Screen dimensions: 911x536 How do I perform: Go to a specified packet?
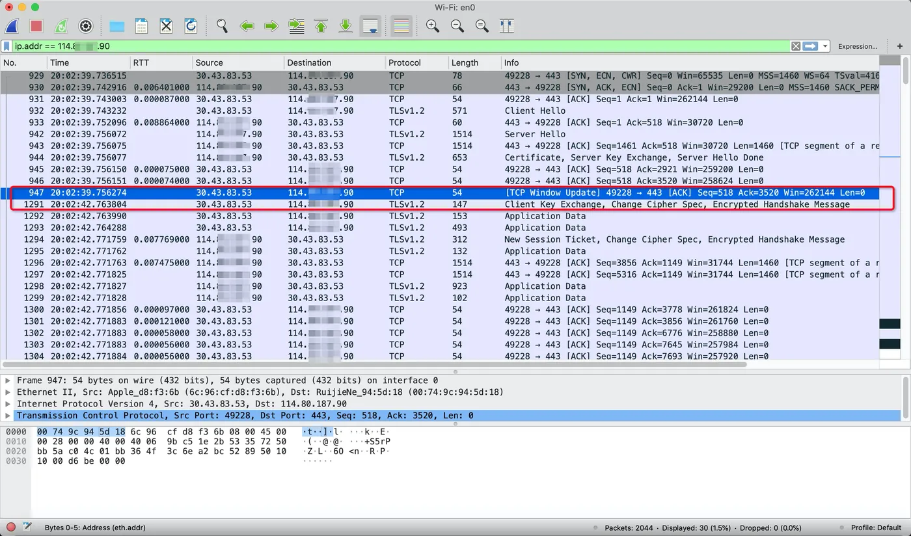click(297, 26)
